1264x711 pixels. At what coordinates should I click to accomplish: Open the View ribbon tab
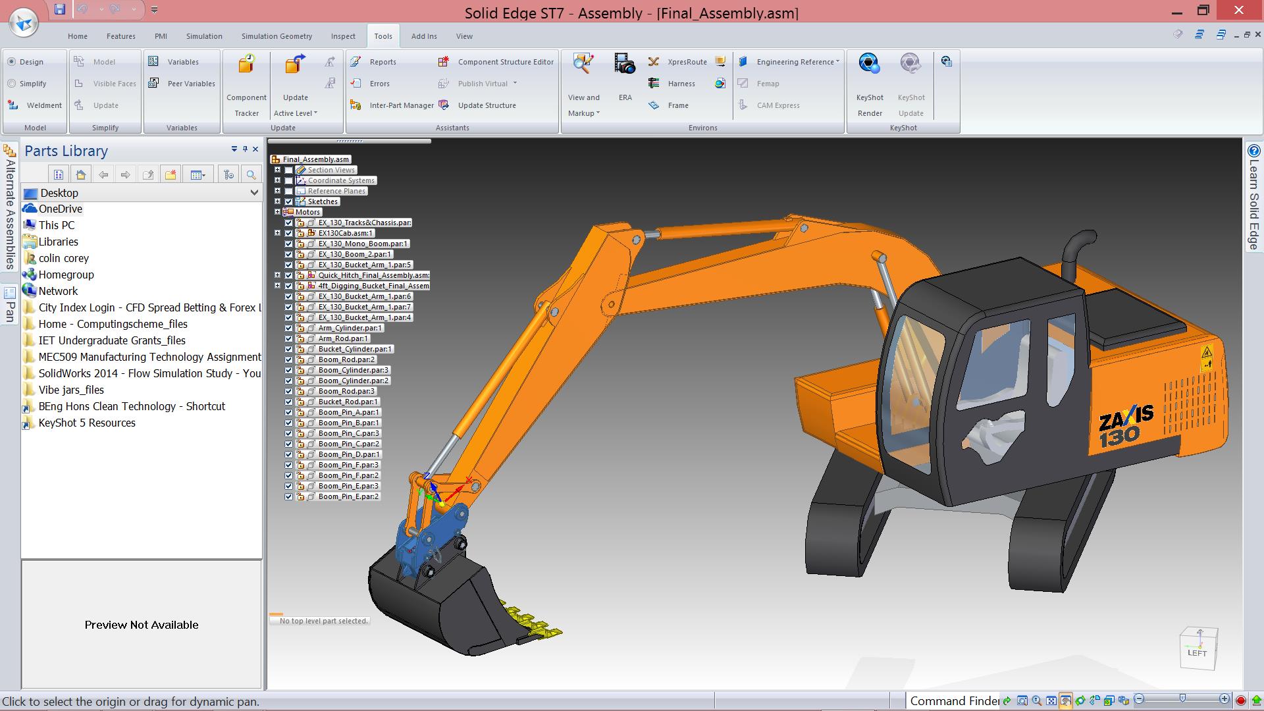point(464,36)
